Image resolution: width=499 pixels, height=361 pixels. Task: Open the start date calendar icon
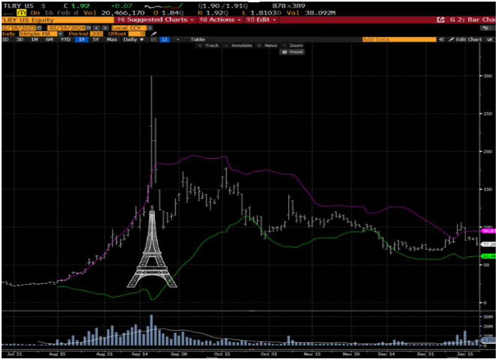pos(39,28)
